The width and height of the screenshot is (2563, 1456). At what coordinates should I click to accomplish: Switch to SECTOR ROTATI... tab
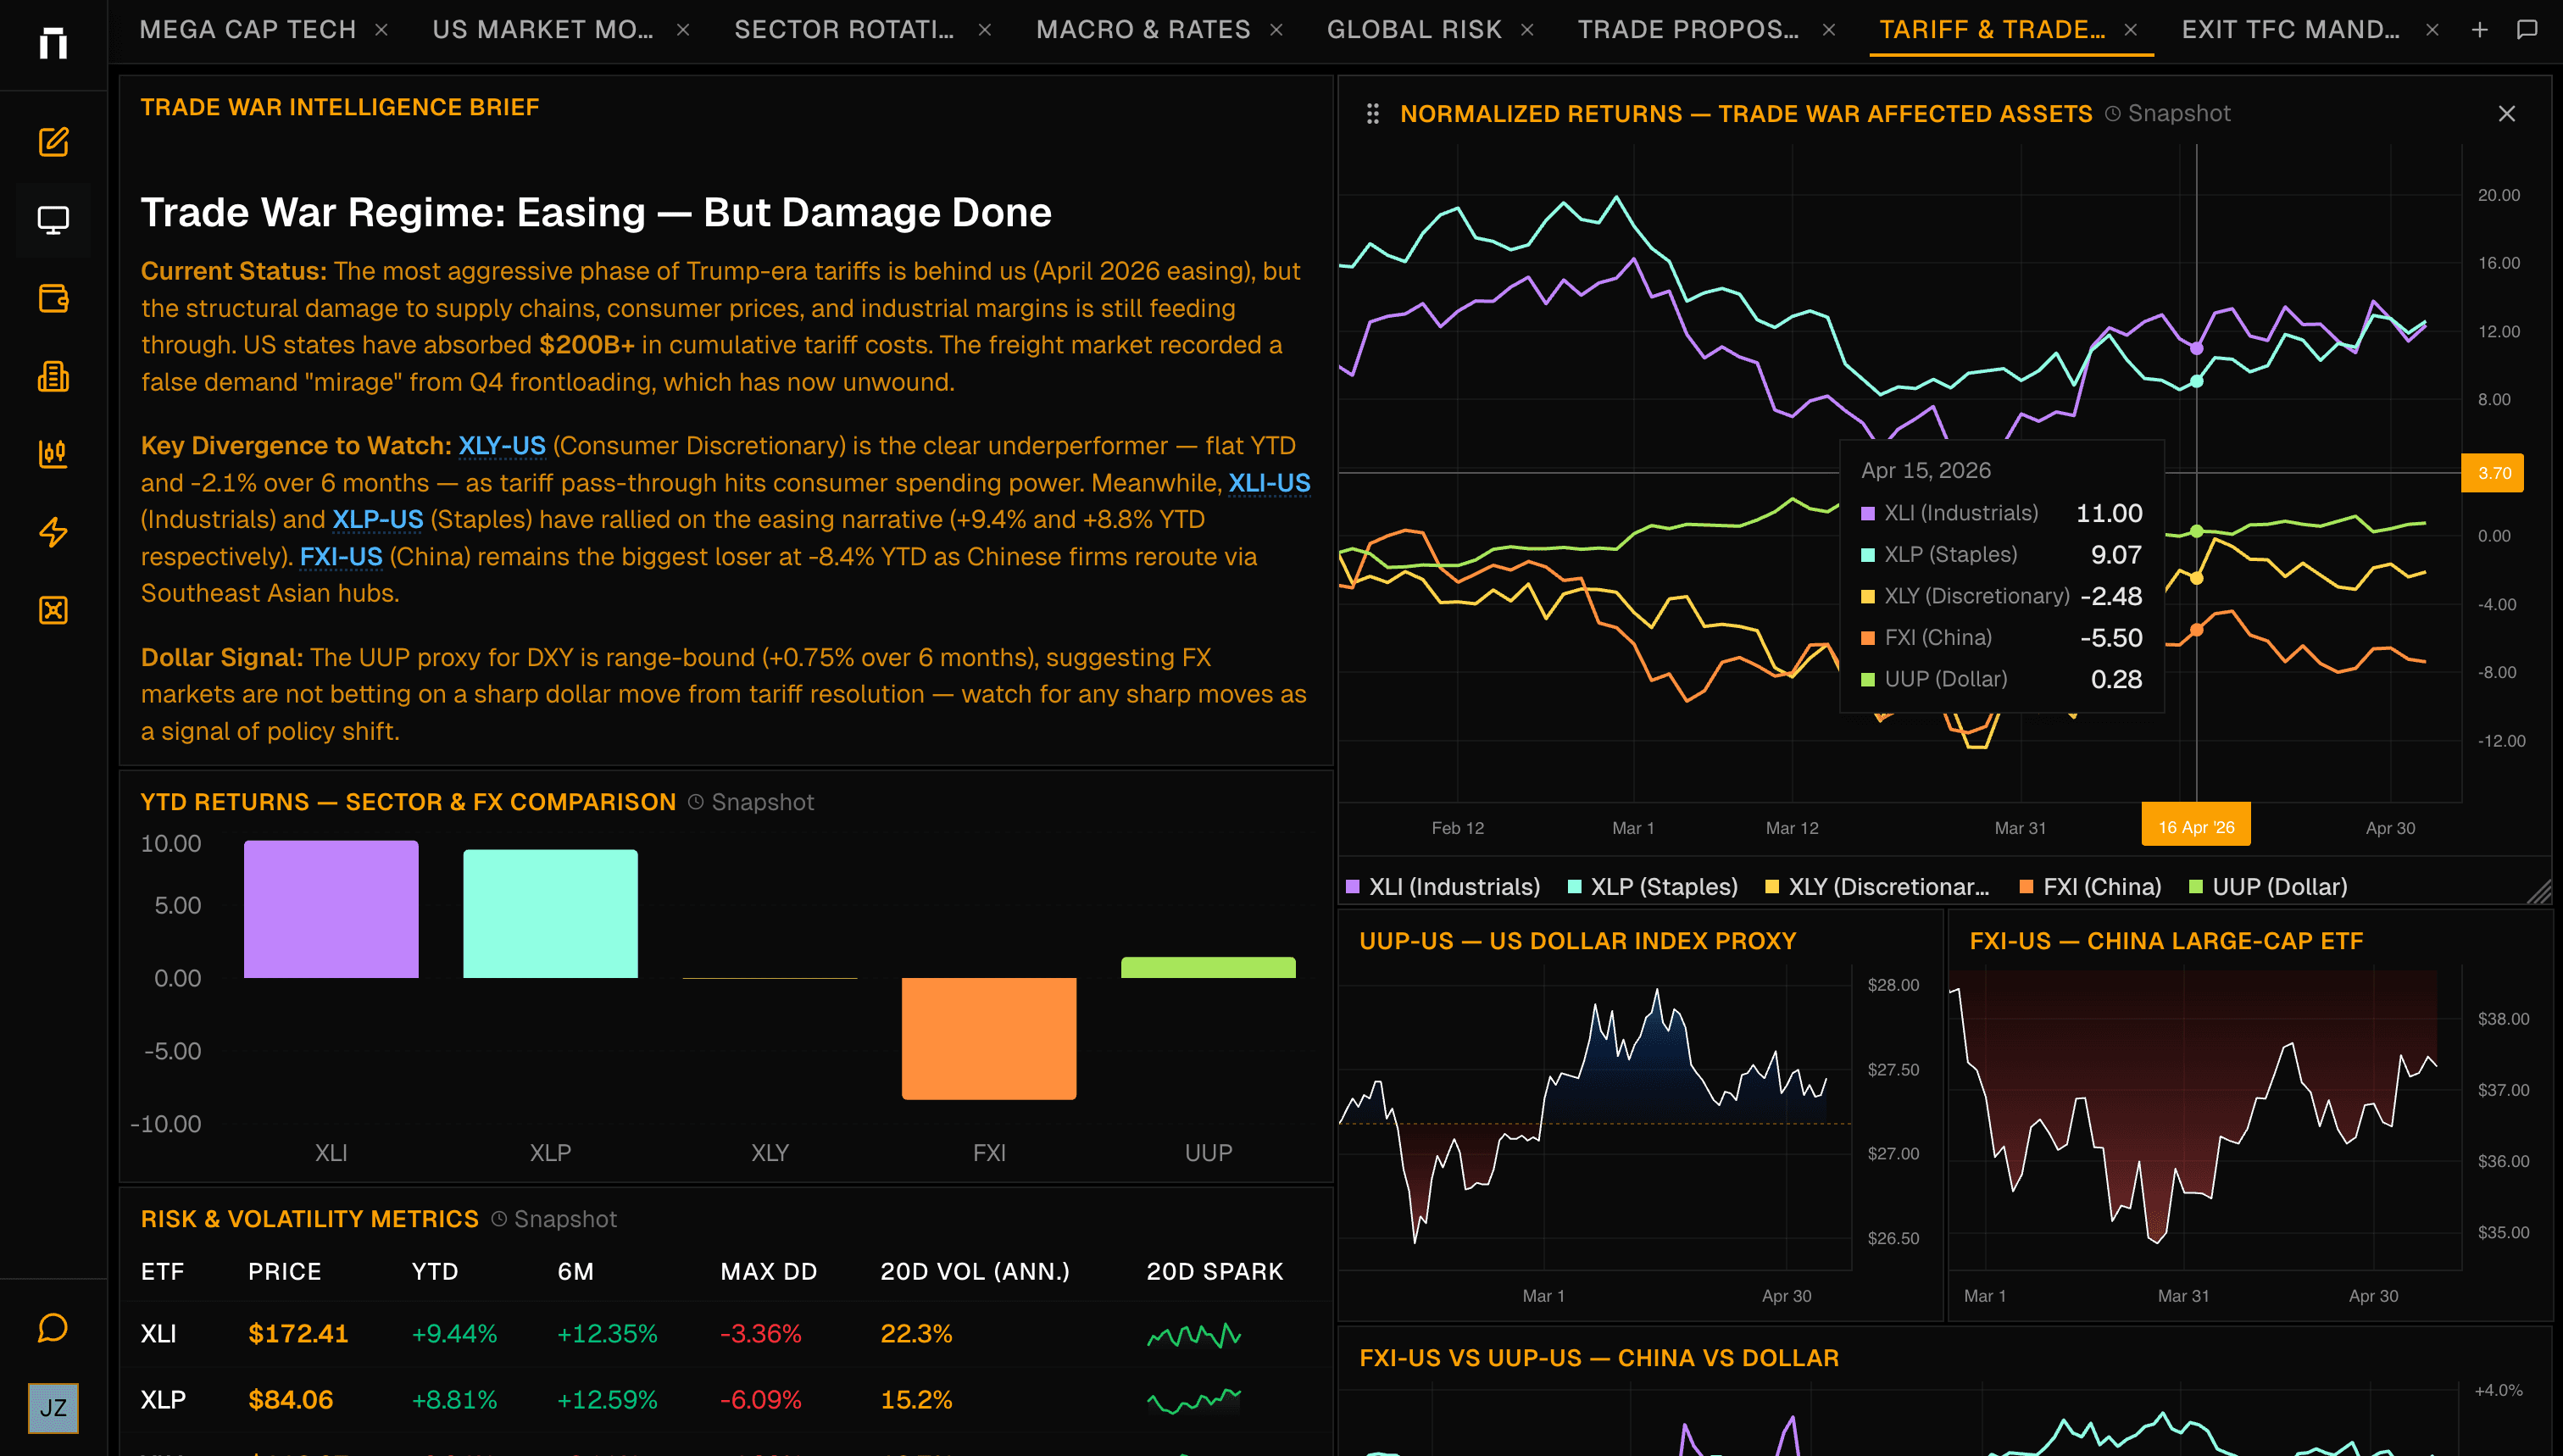point(845,30)
